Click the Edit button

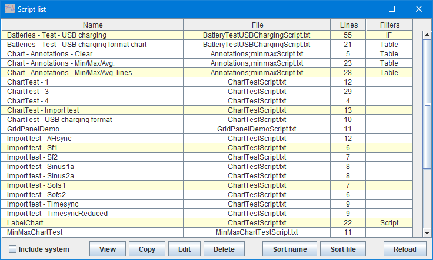[184, 249]
